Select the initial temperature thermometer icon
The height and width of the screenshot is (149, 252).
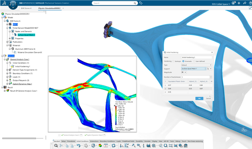[x=121, y=146]
